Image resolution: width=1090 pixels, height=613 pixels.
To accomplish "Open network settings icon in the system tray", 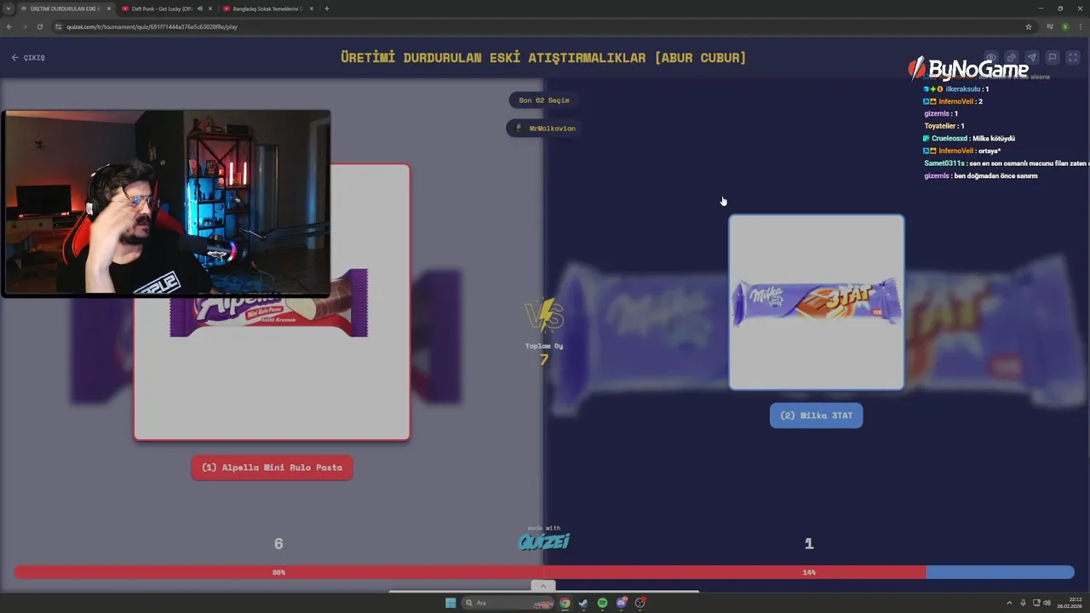I will [x=1035, y=603].
